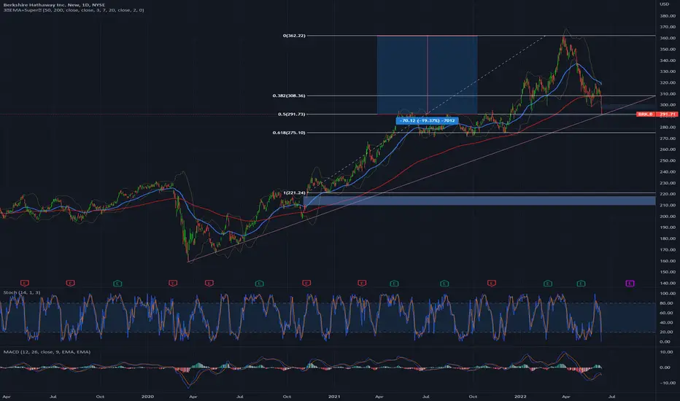
Task: Select the blue support zone rectangle near 215
Action: 479,200
